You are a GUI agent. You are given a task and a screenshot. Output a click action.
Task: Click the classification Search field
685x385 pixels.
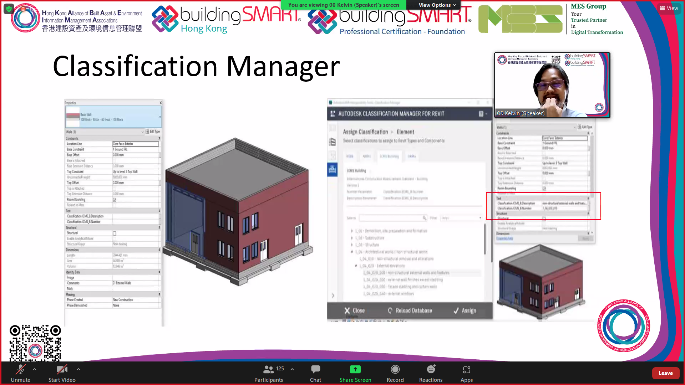(x=391, y=218)
